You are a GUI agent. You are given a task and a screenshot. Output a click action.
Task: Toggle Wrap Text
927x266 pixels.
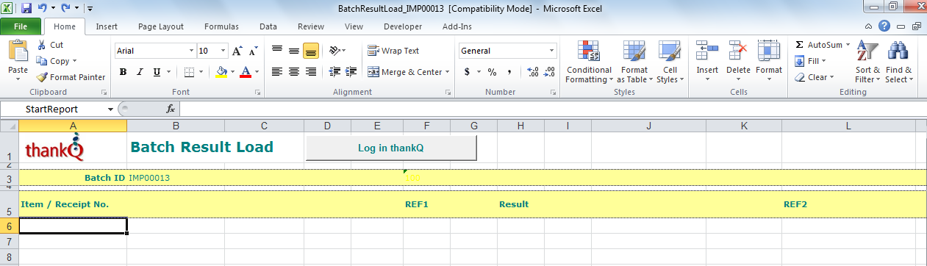click(393, 51)
